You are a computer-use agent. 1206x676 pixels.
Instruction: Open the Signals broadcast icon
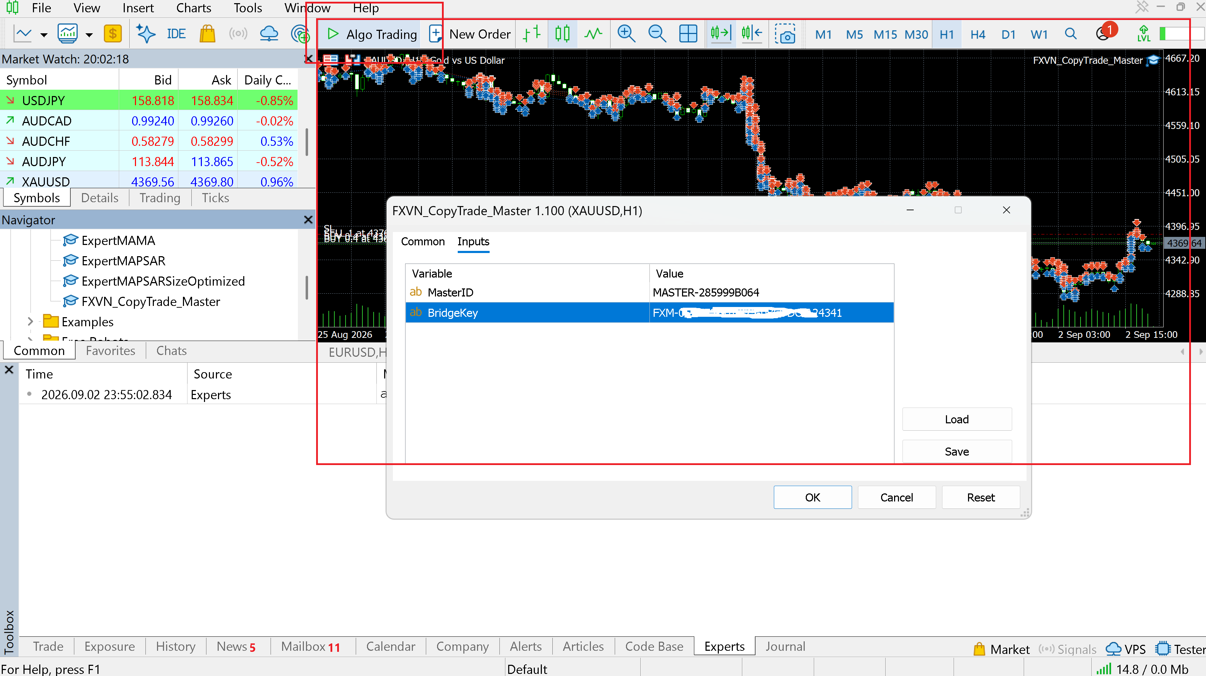tap(238, 34)
